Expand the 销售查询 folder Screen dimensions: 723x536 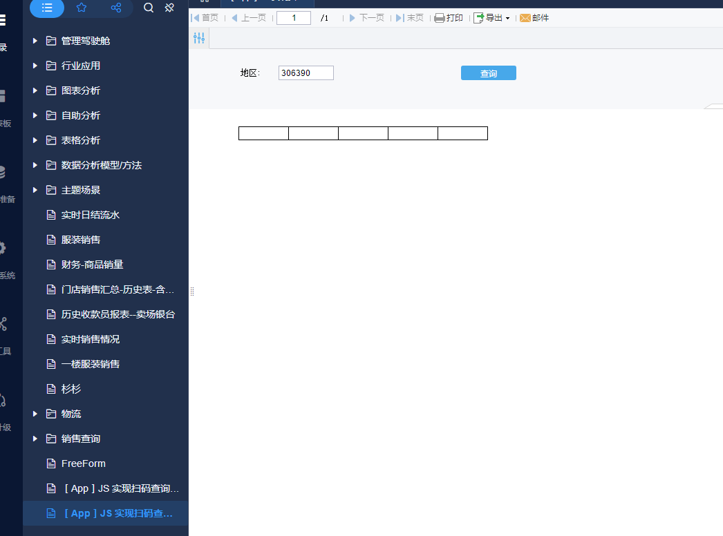pos(35,439)
